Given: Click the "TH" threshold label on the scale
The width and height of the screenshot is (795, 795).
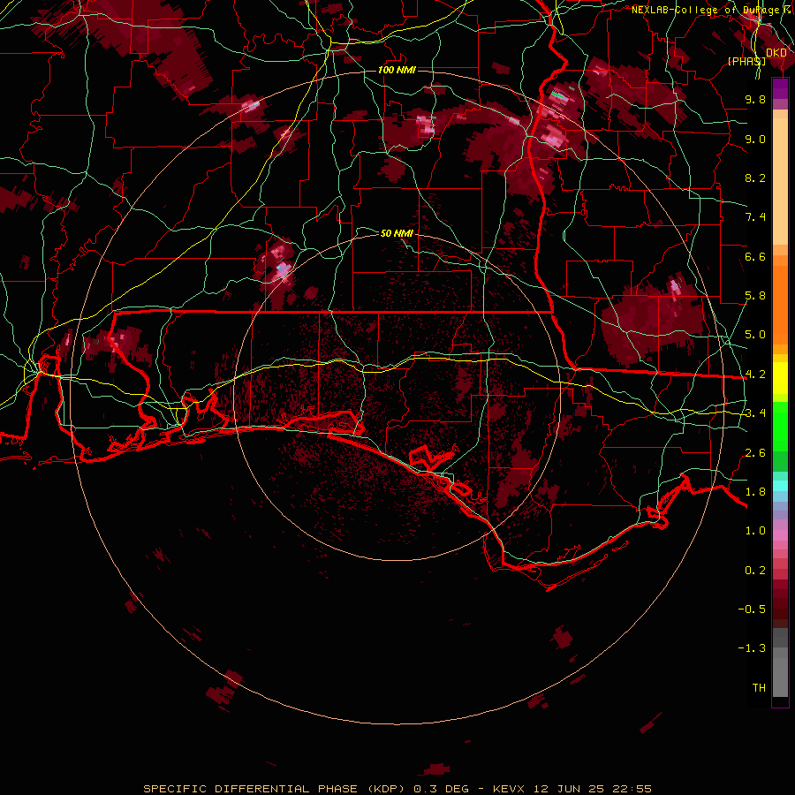Looking at the screenshot, I should [x=759, y=688].
